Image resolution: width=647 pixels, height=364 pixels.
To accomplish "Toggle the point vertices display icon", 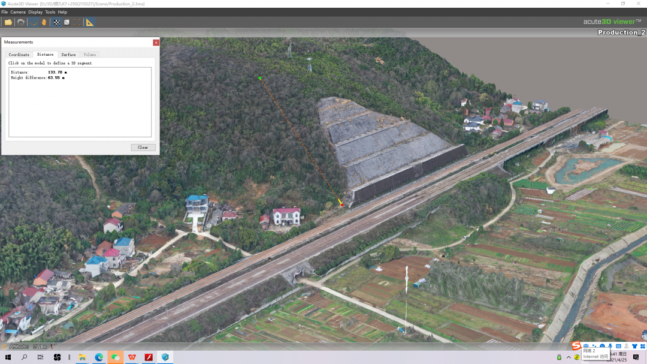I will coord(77,22).
